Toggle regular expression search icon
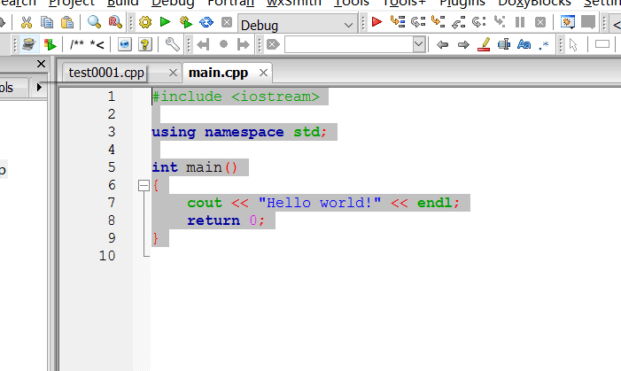This screenshot has height=371, width=621. [544, 45]
